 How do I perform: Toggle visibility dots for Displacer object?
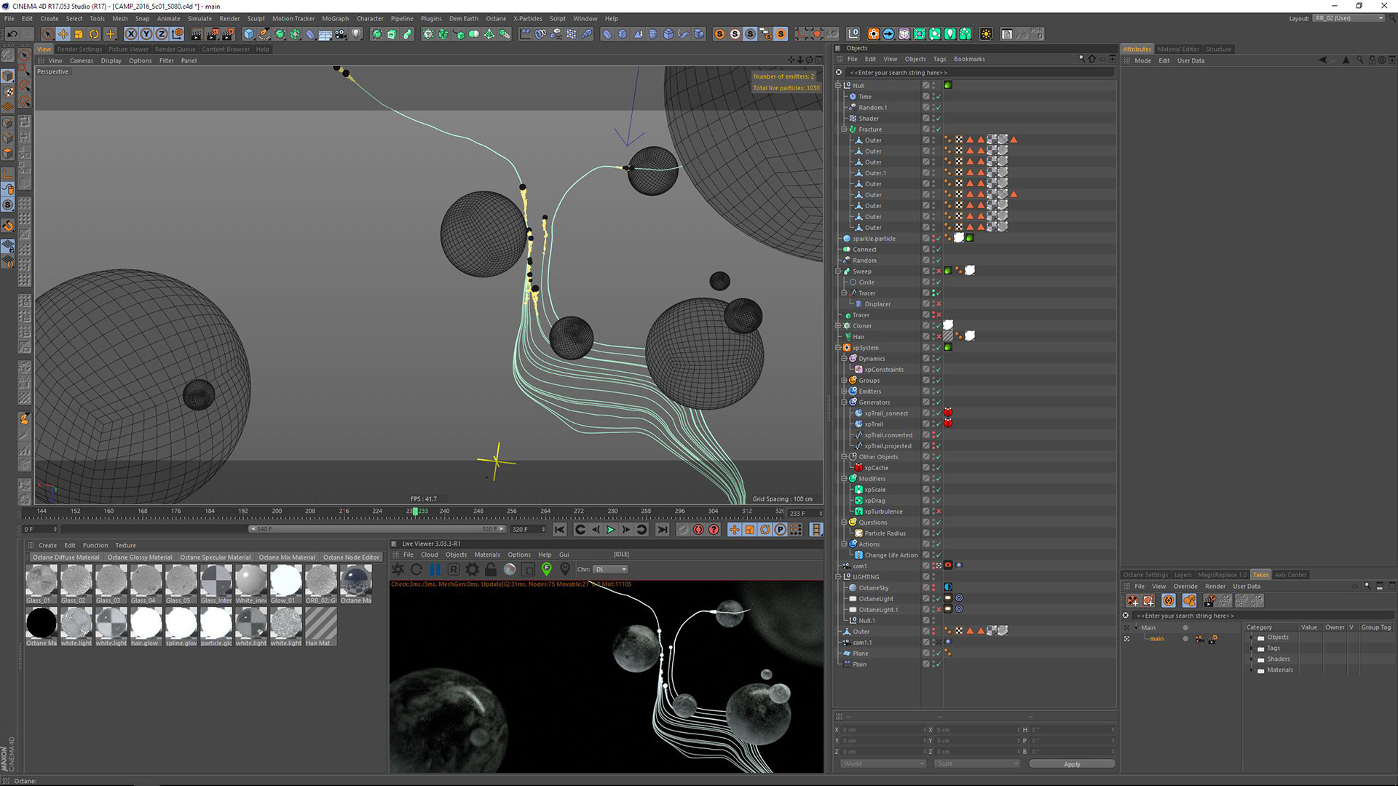click(933, 303)
